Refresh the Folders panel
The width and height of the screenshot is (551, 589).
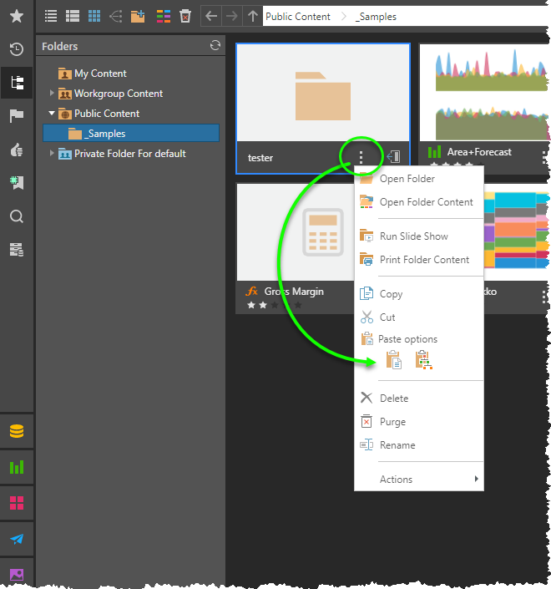click(x=215, y=46)
